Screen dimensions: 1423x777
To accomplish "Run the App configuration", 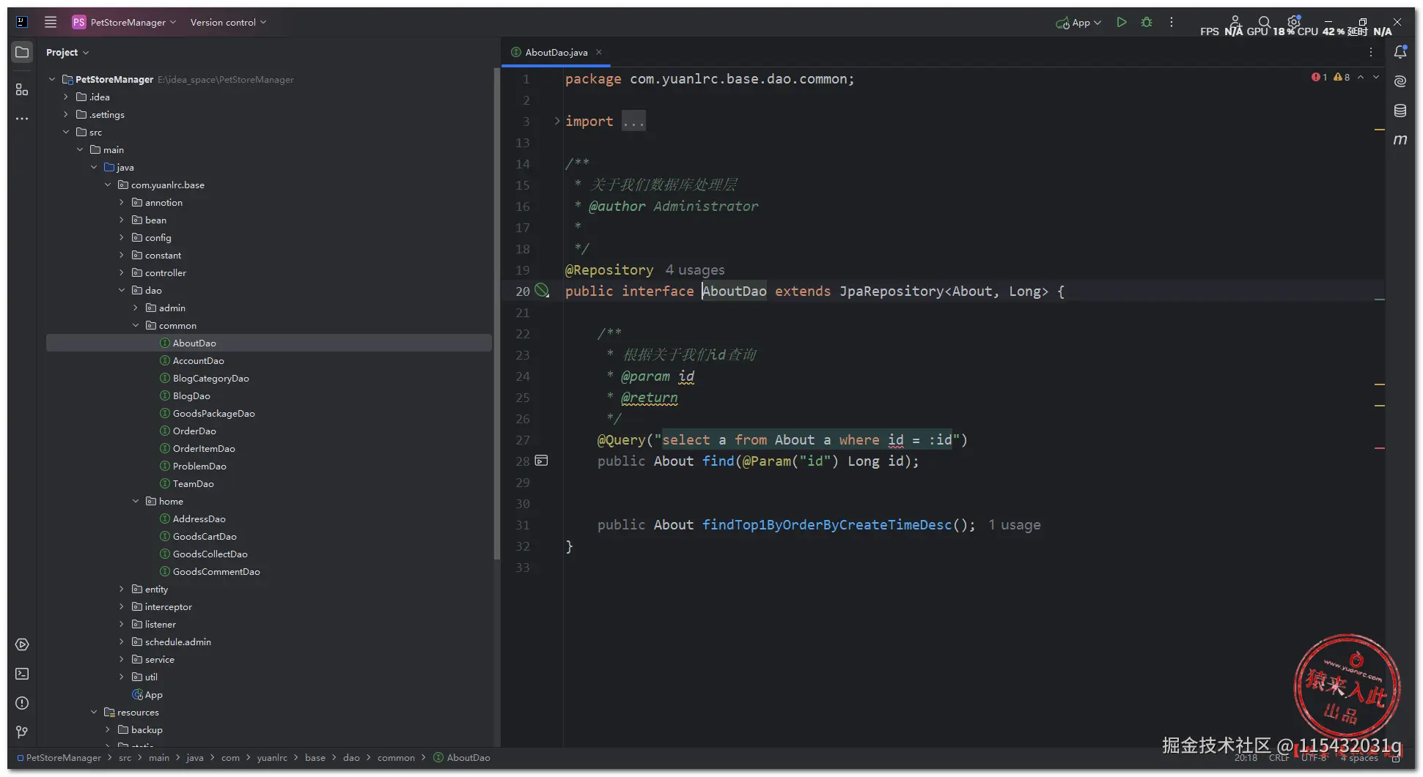I will (1122, 22).
